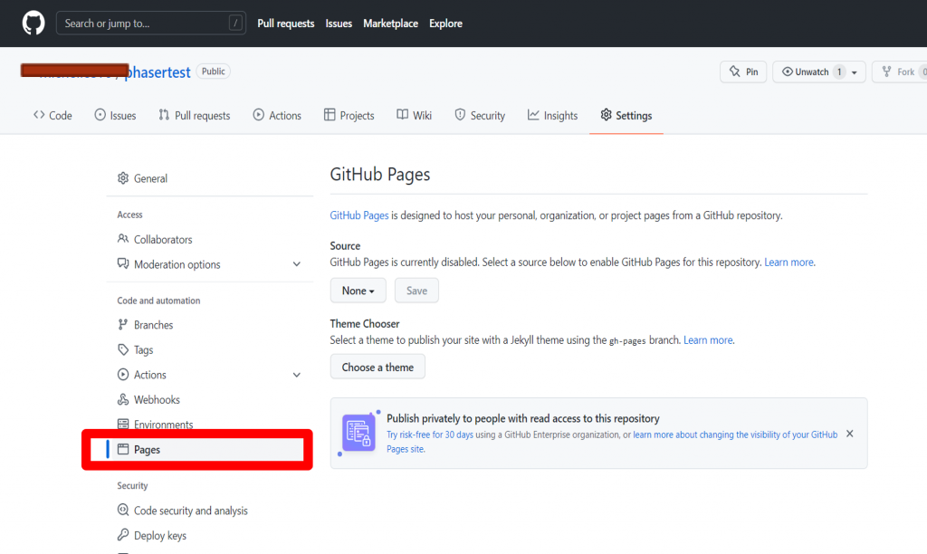Open the repository Actions tab

(x=277, y=115)
